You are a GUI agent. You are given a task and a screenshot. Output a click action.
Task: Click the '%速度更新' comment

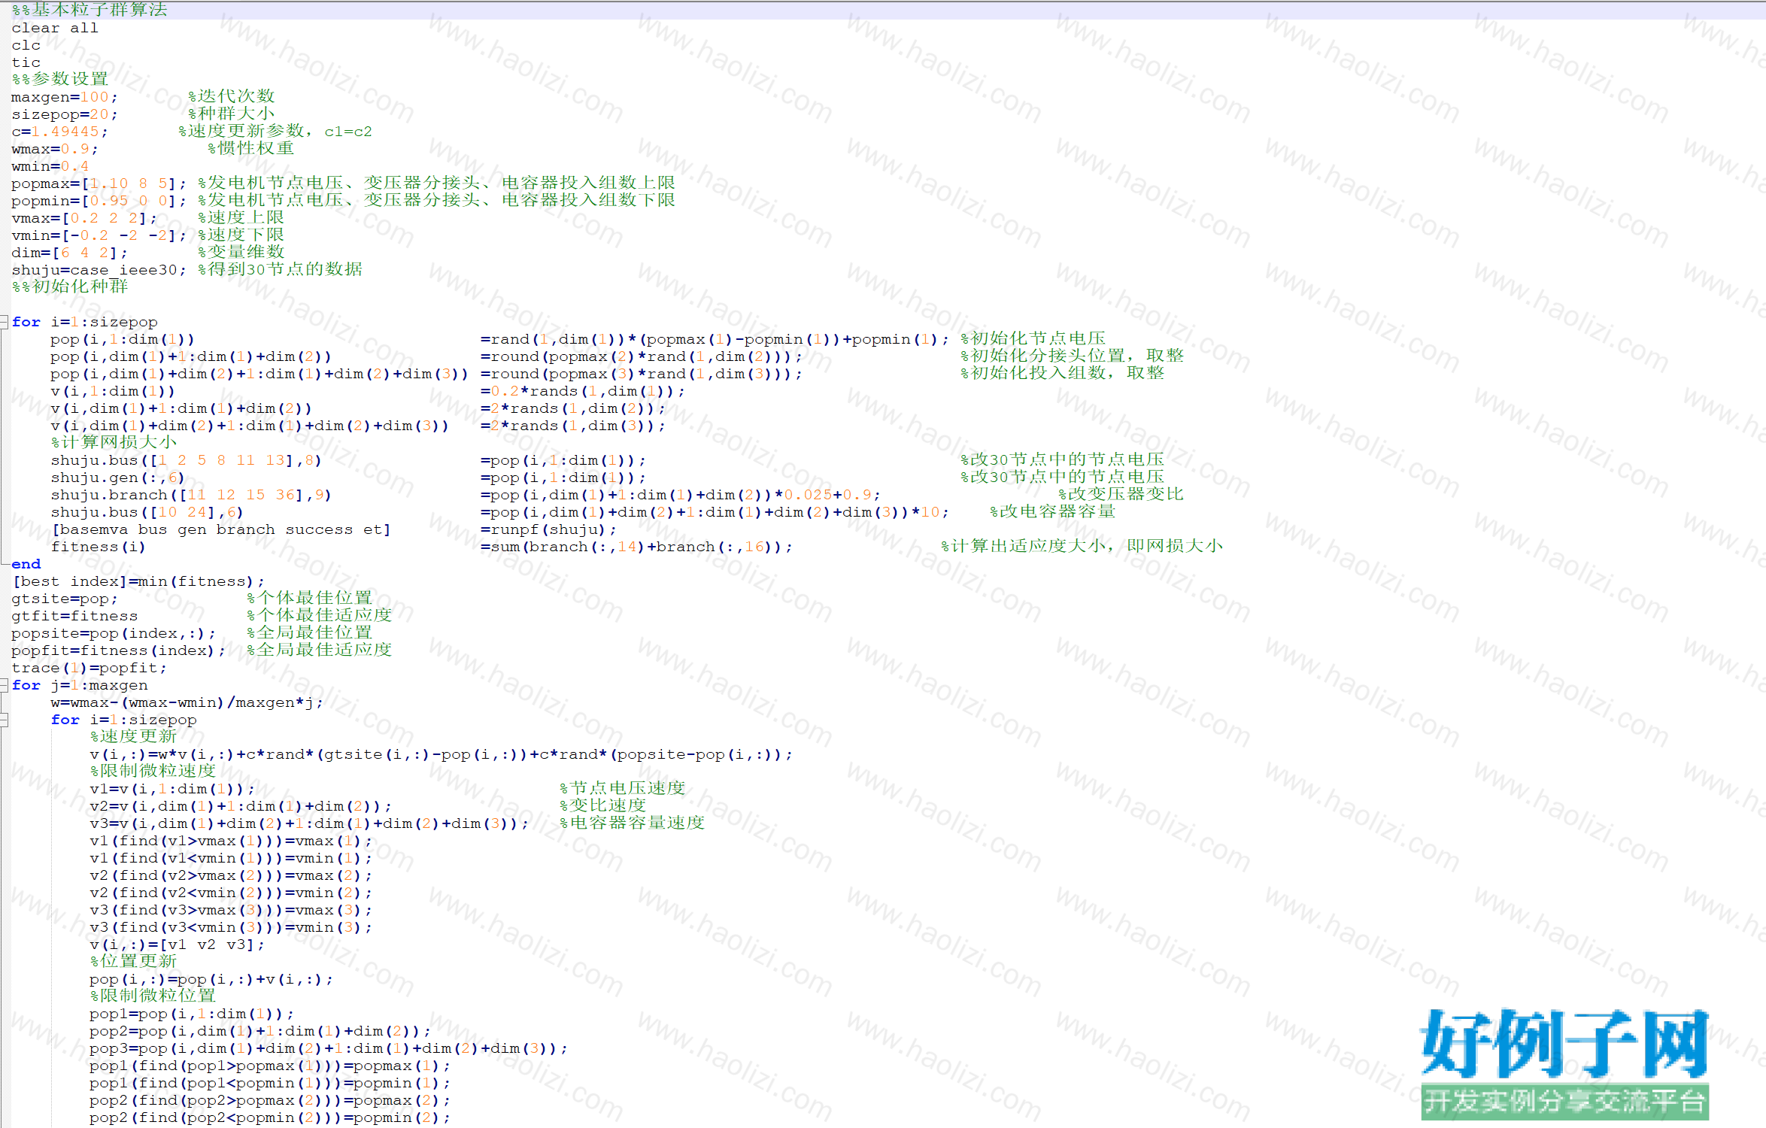(x=133, y=736)
